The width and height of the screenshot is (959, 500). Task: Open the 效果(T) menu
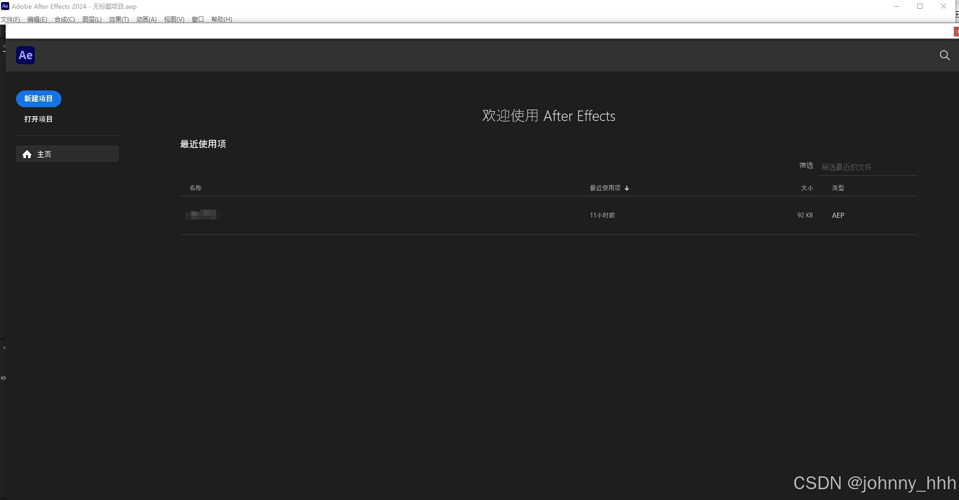point(119,20)
